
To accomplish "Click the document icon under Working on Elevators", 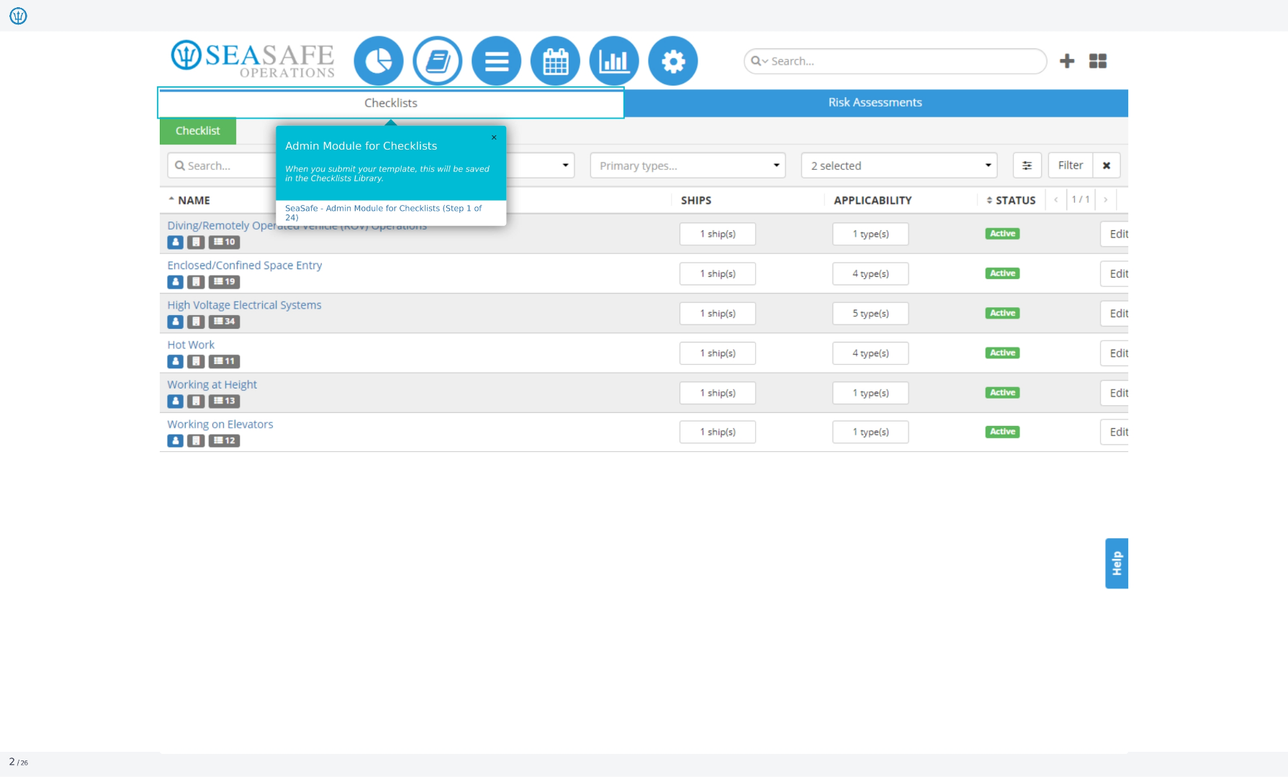I will 196,440.
